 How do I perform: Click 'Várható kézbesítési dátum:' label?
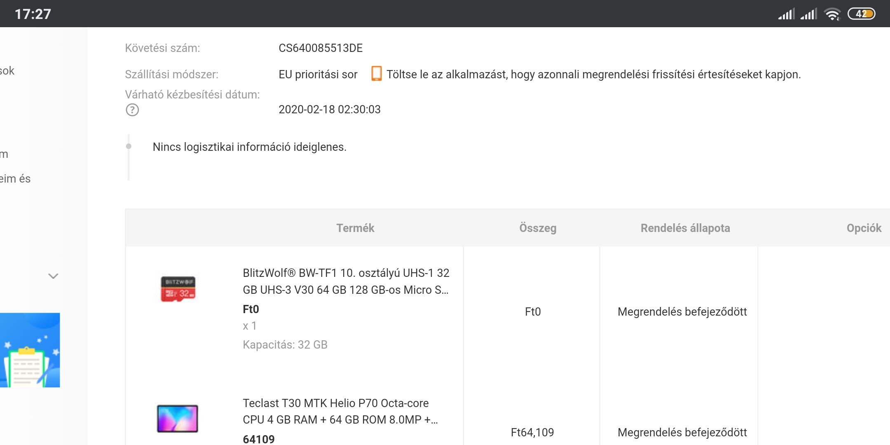click(x=192, y=95)
